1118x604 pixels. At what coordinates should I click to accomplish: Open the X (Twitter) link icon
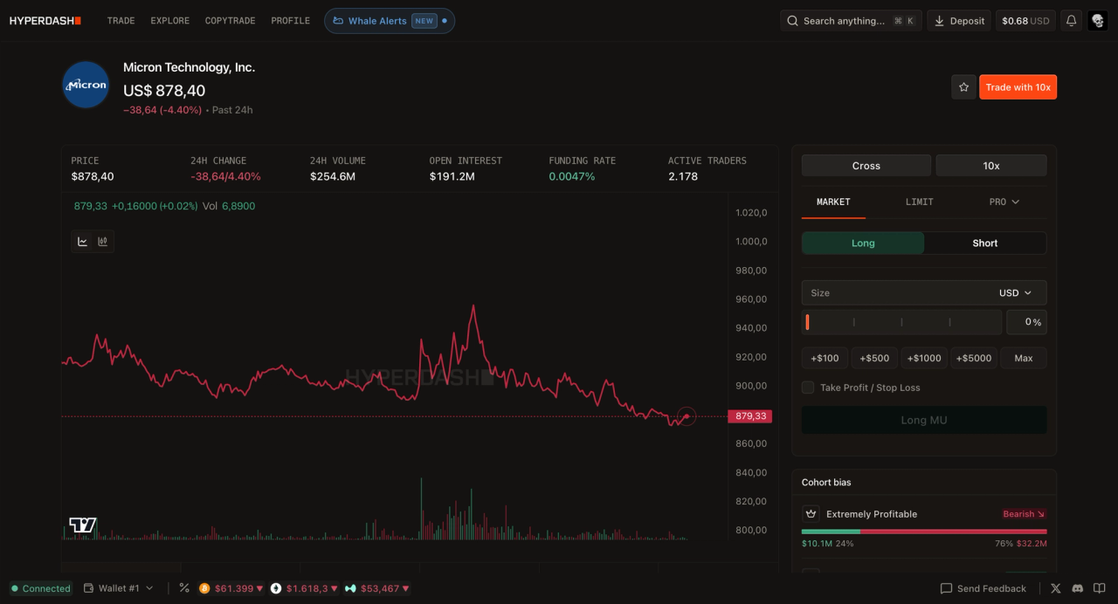click(1055, 588)
